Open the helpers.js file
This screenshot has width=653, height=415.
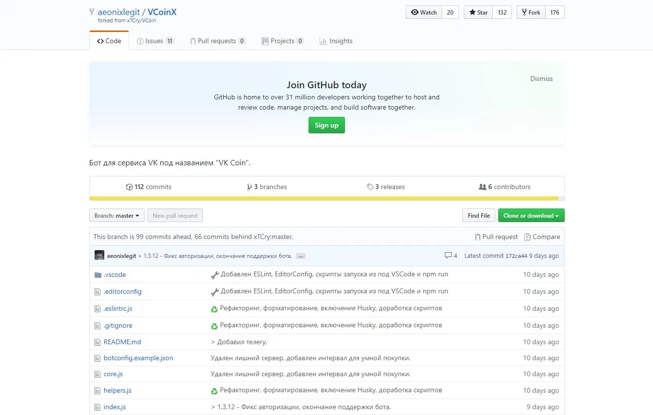(x=117, y=391)
